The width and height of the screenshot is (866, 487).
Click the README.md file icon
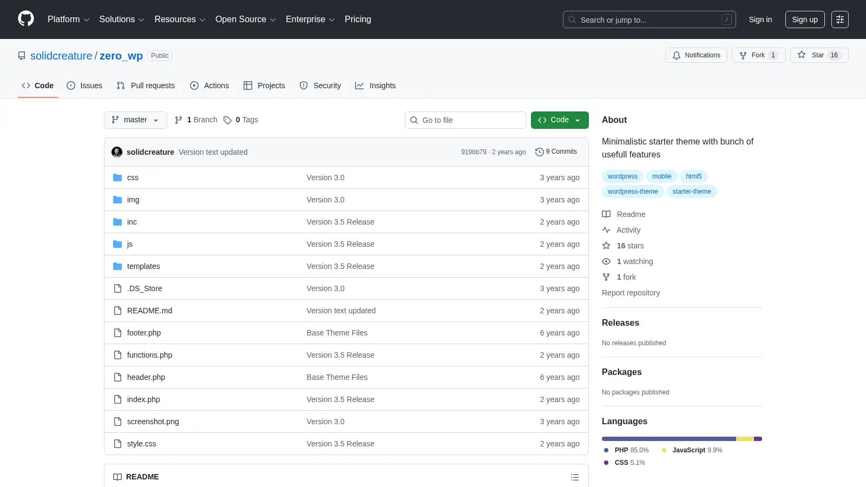[117, 311]
